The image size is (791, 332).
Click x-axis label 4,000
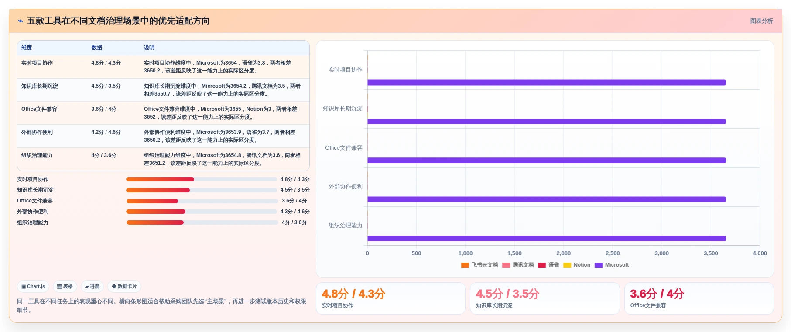(x=760, y=253)
